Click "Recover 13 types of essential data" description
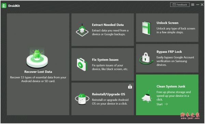 38,79
